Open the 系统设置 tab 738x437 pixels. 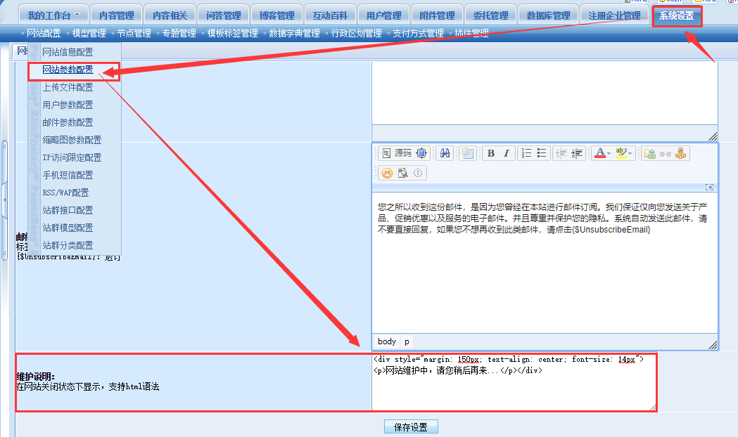(676, 15)
